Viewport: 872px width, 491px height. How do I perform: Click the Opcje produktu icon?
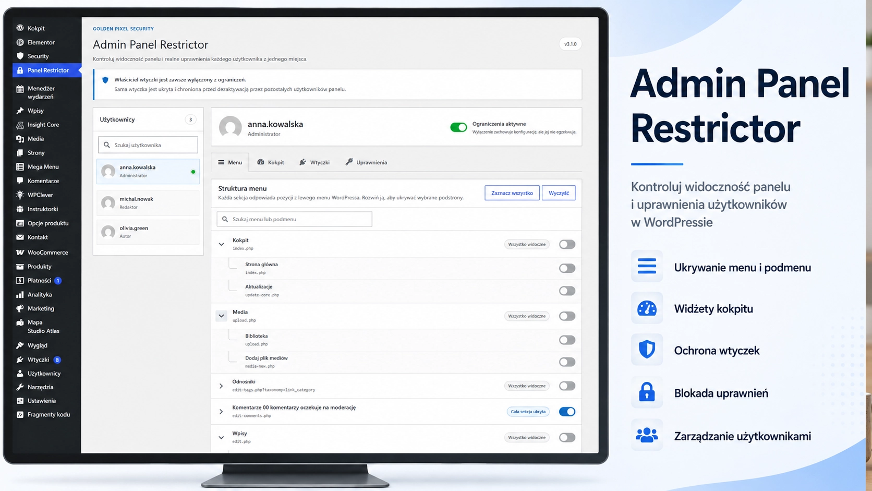click(20, 223)
